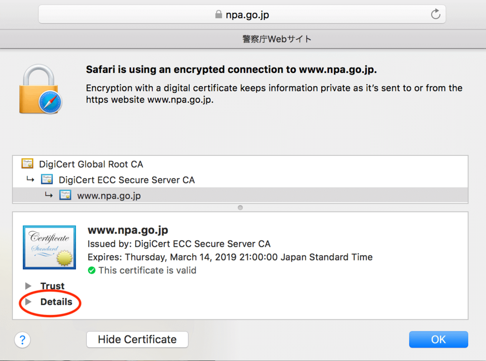Click the blue OK button
Screen dimensions: 486x361
438,339
